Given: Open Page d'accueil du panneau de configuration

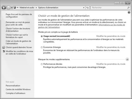Looking at the screenshot, I should tap(19, 16).
